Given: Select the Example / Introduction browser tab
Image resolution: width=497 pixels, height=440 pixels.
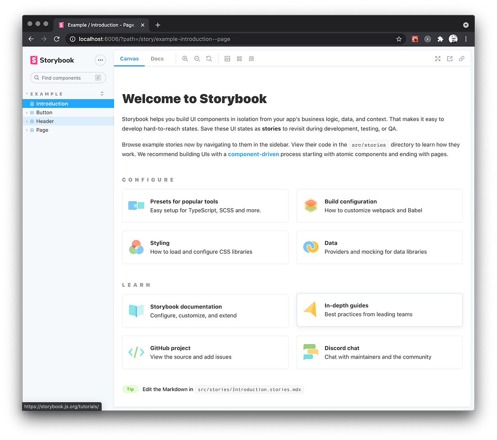Looking at the screenshot, I should 101,25.
